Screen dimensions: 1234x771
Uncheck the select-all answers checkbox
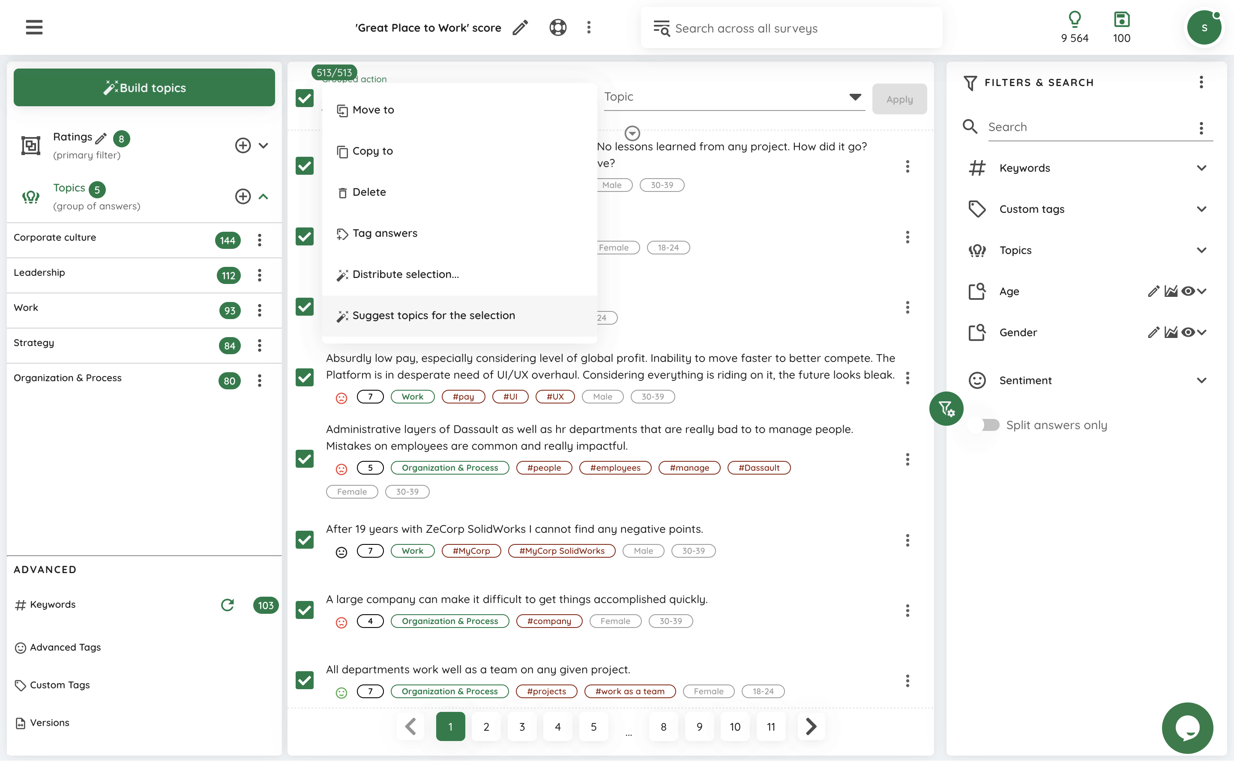(x=304, y=99)
